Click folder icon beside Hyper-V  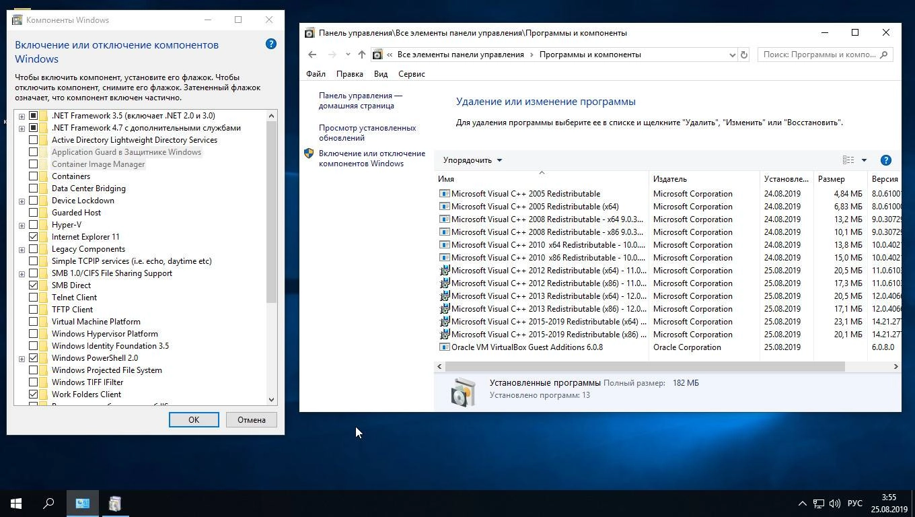43,225
